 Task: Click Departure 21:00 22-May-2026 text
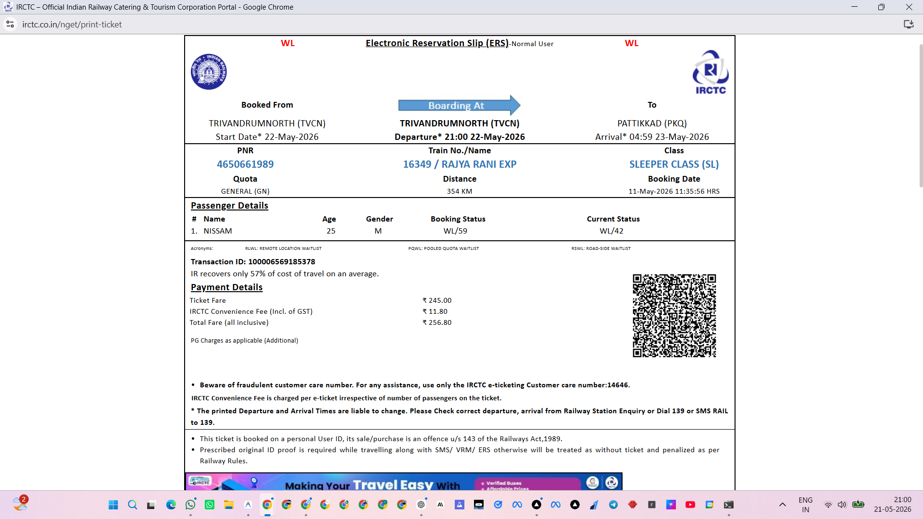(x=460, y=137)
